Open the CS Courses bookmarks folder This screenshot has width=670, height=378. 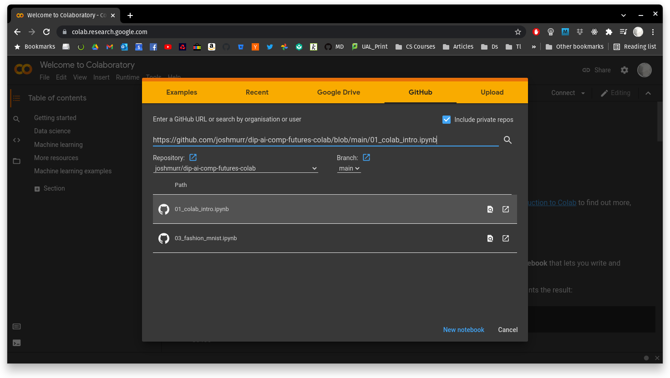point(415,47)
